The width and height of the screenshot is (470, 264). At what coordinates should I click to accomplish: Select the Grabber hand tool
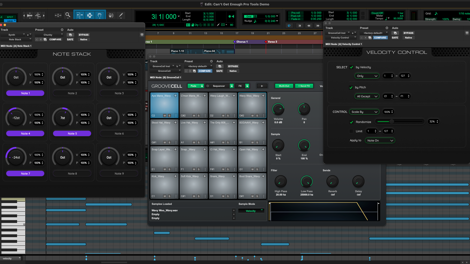coord(100,15)
